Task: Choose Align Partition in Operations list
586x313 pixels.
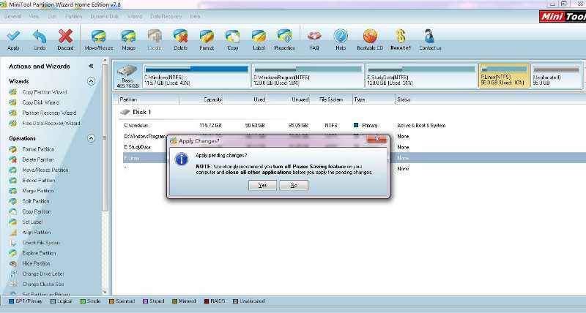Action: (x=36, y=232)
